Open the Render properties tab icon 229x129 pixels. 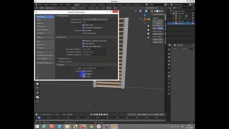[x=169, y=54]
